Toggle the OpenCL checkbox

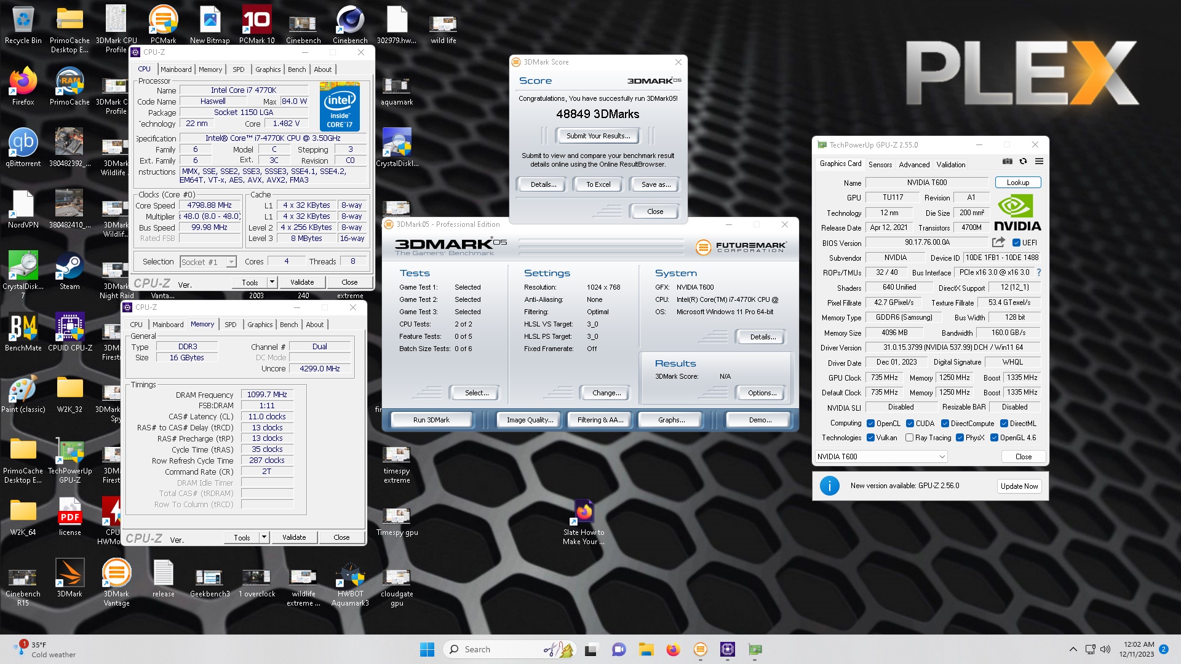click(x=870, y=423)
